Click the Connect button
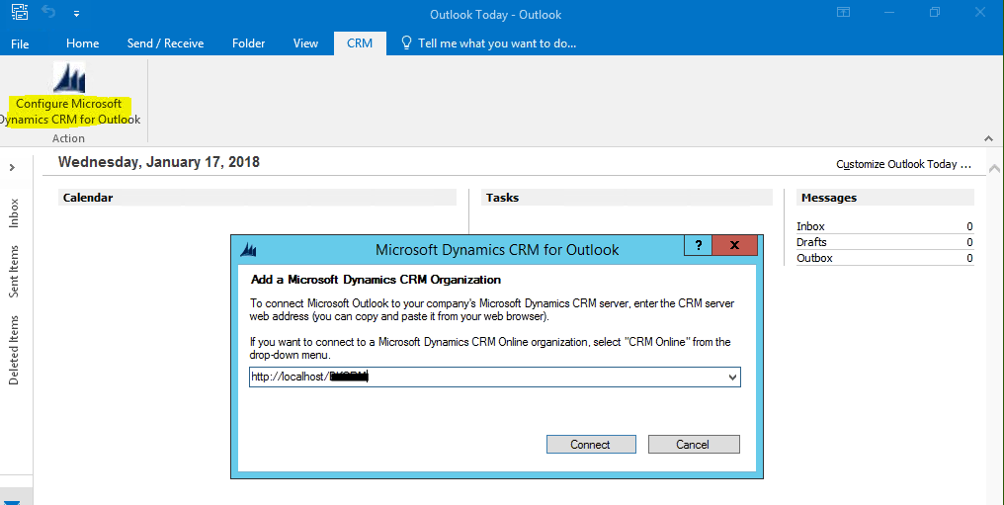This screenshot has height=505, width=1004. point(591,444)
